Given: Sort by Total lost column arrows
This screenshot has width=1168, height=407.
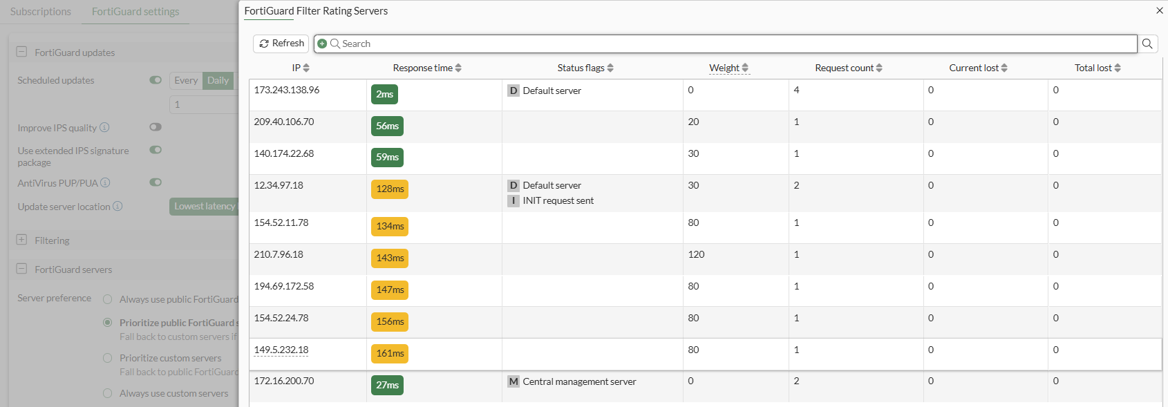Looking at the screenshot, I should pyautogui.click(x=1118, y=68).
